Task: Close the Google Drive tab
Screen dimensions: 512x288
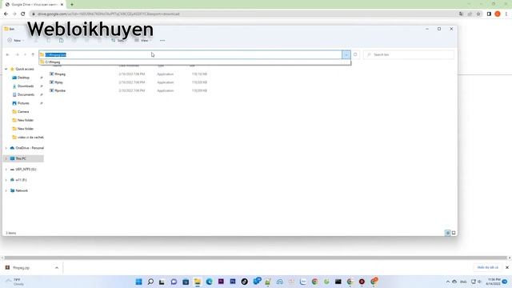Action: point(62,4)
